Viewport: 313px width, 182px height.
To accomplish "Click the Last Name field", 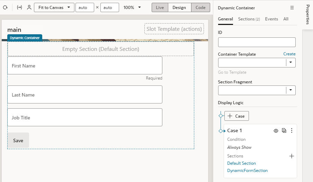I will pos(85,94).
